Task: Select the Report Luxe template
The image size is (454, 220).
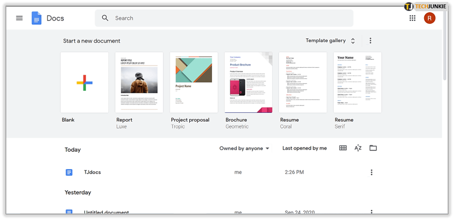Action: point(139,82)
